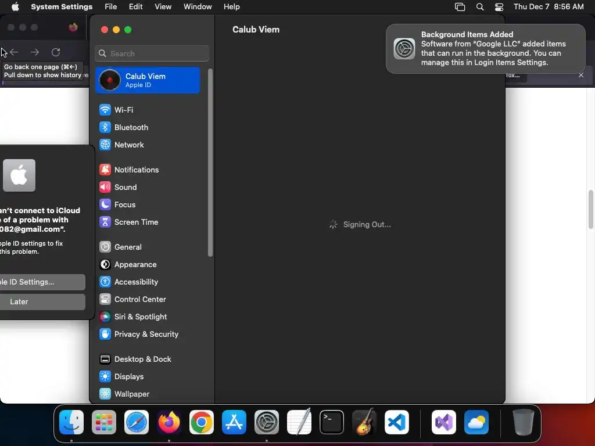
Task: Open Focus settings
Action: pyautogui.click(x=148, y=205)
